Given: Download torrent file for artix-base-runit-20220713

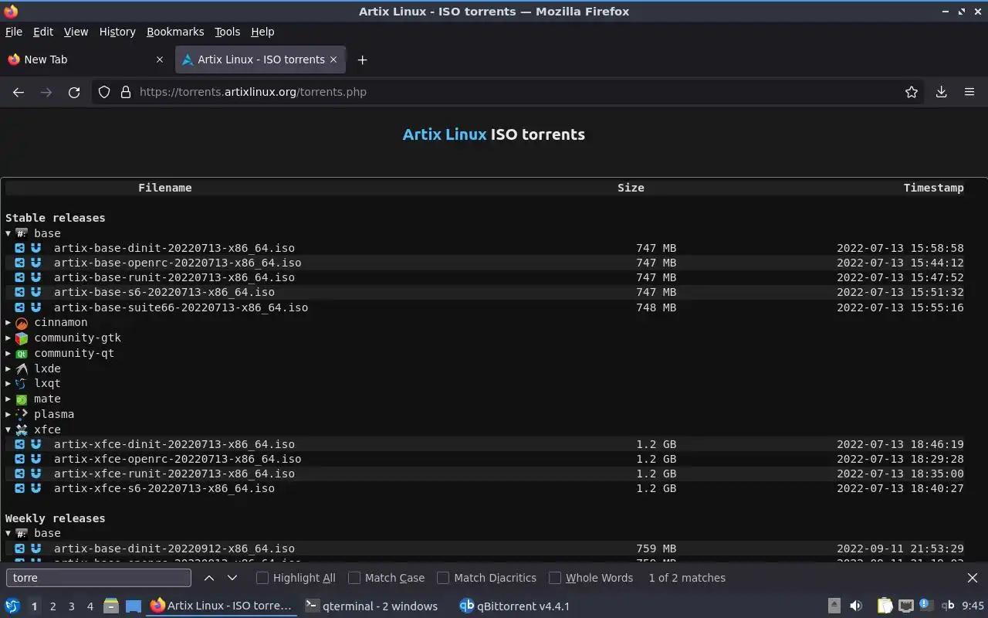Looking at the screenshot, I should tap(20, 277).
